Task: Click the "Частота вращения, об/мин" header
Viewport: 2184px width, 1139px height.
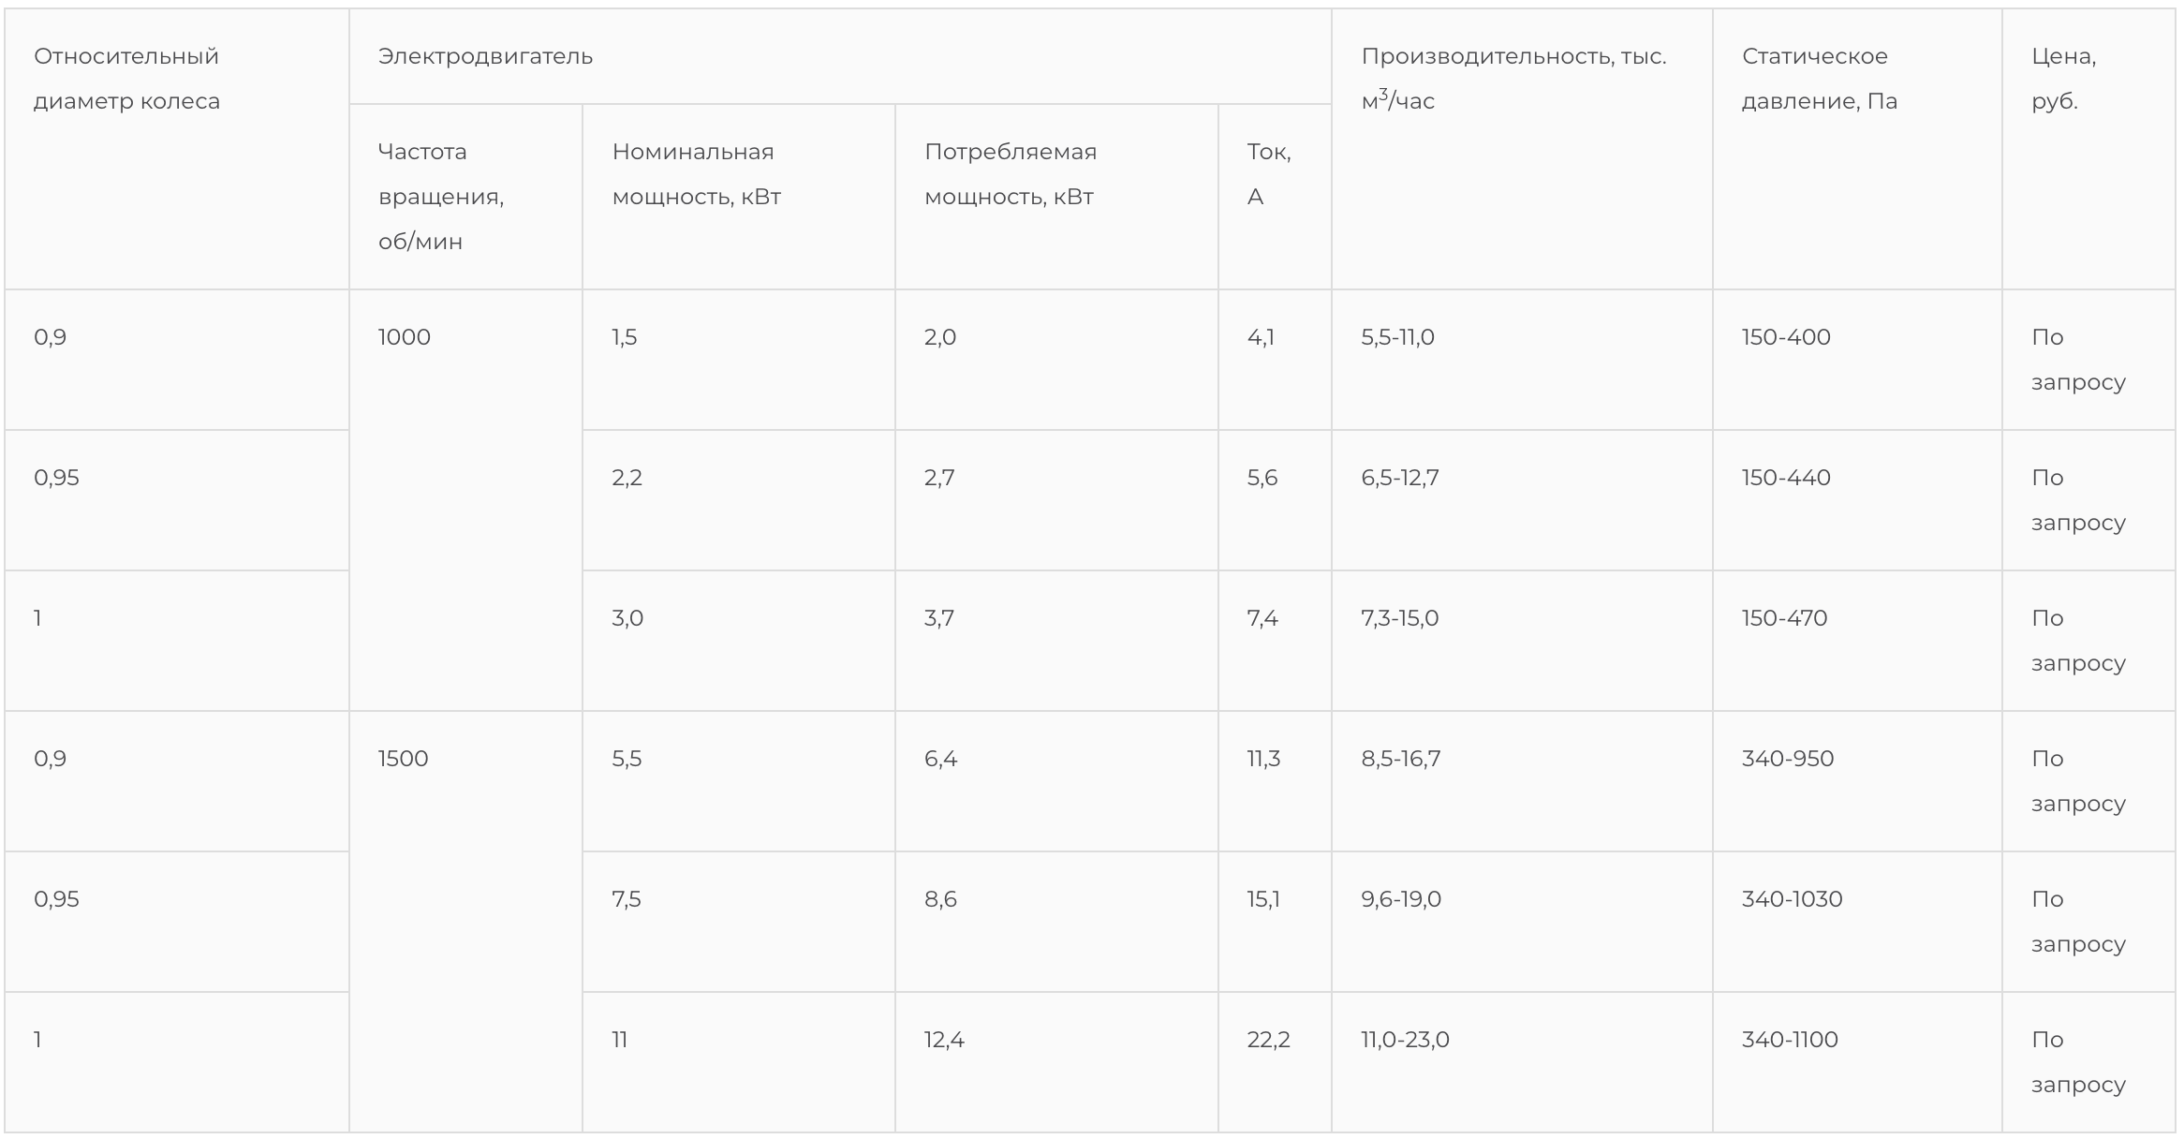Action: (441, 197)
